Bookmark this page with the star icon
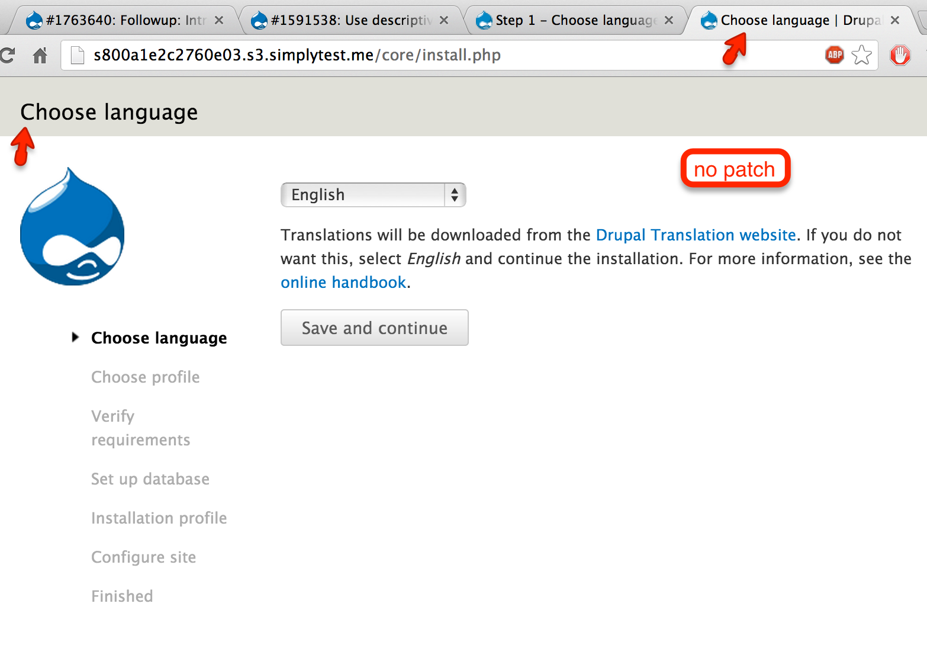The height and width of the screenshot is (661, 927). (x=862, y=55)
